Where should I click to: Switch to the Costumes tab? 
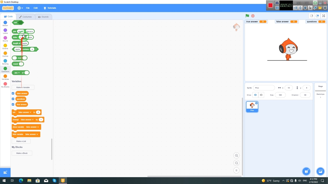(25, 17)
